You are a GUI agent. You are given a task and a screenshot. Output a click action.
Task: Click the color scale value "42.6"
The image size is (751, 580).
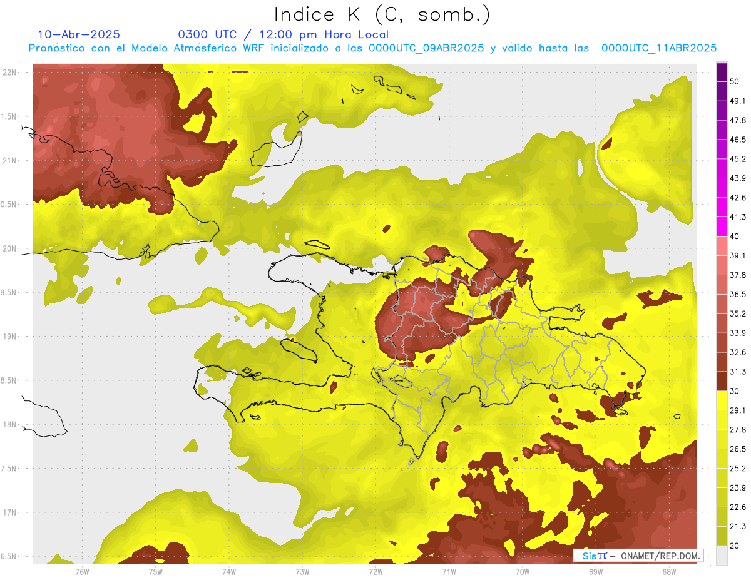click(x=738, y=198)
